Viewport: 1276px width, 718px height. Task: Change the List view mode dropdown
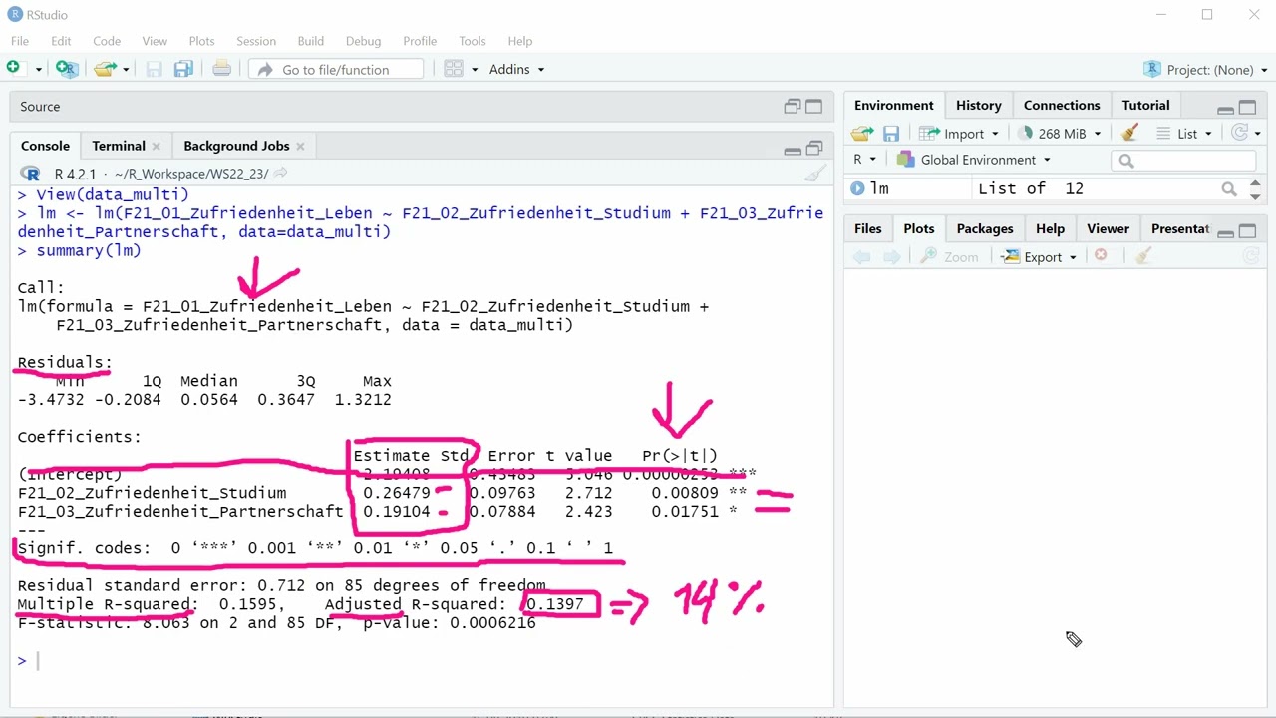coord(1184,133)
